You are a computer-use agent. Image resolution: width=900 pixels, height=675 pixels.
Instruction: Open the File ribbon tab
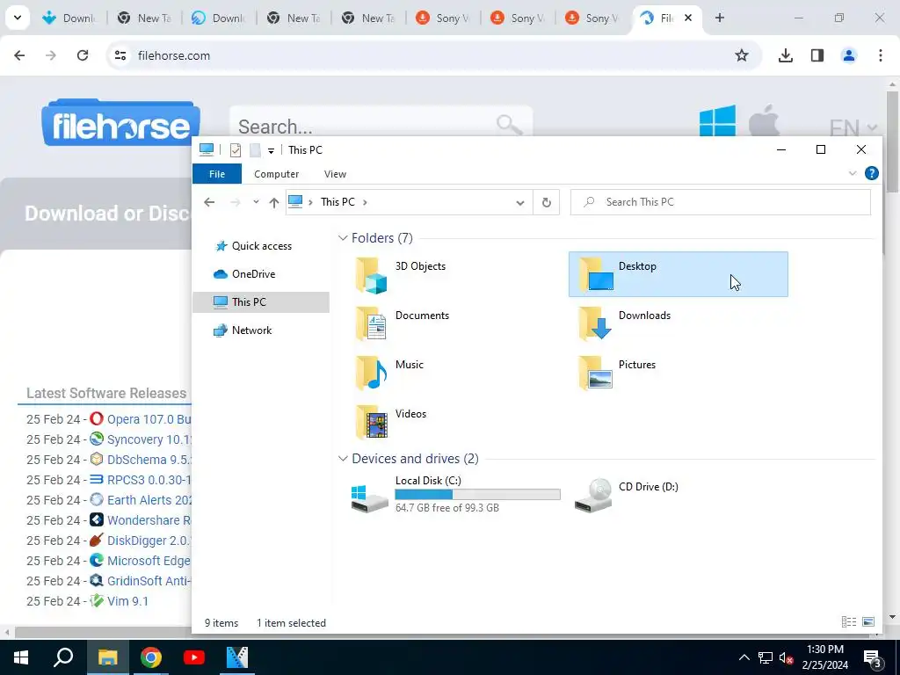(x=217, y=174)
